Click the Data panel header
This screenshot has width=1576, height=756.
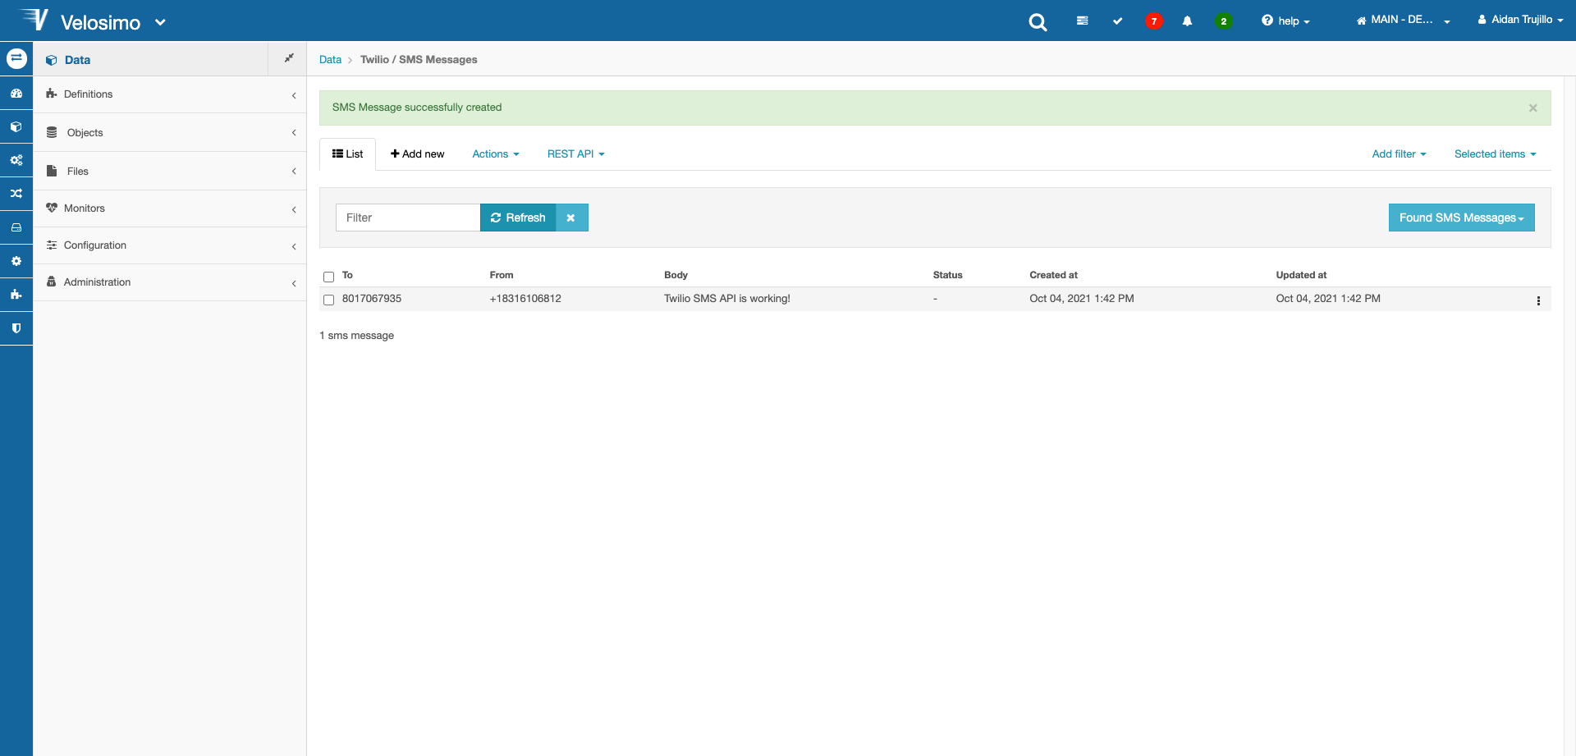point(151,59)
